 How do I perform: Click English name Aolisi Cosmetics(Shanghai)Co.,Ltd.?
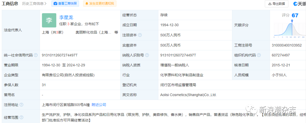click(188, 95)
